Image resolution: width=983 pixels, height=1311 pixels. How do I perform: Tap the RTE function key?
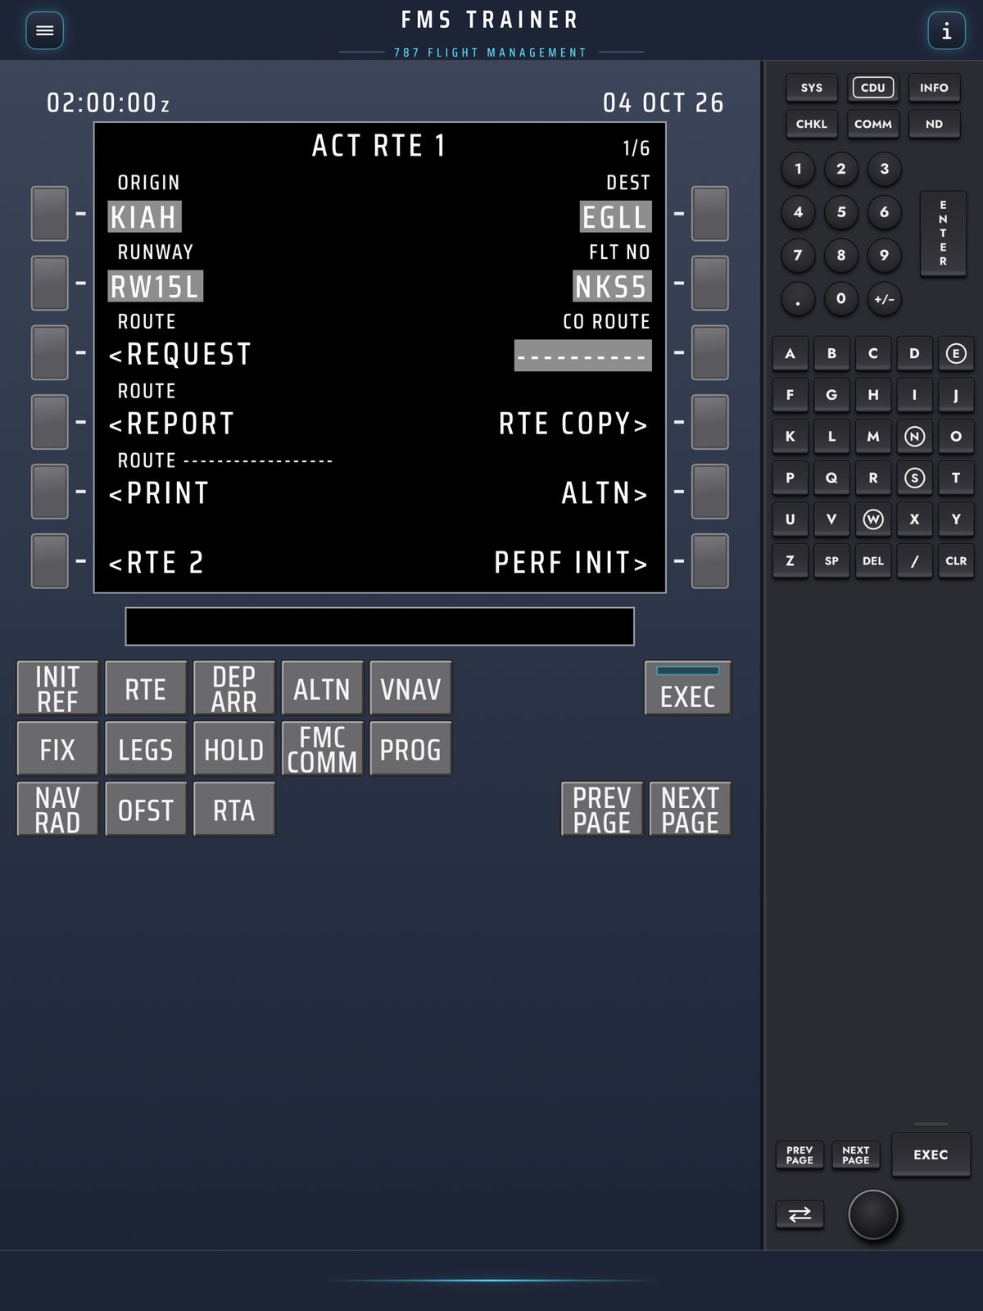pyautogui.click(x=146, y=688)
